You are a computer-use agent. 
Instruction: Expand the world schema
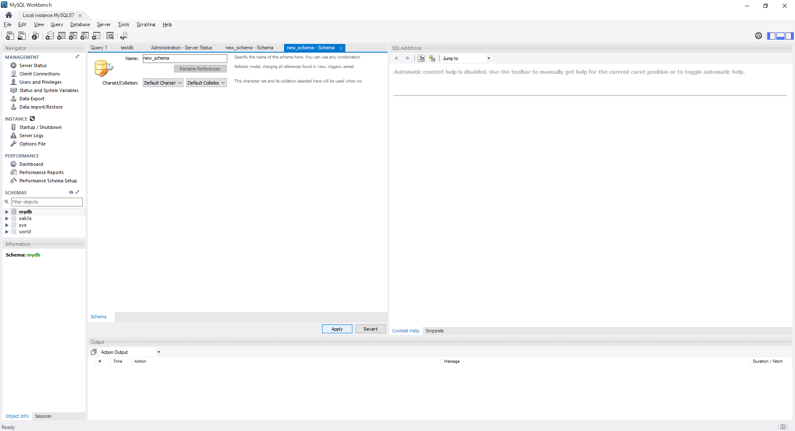click(7, 232)
